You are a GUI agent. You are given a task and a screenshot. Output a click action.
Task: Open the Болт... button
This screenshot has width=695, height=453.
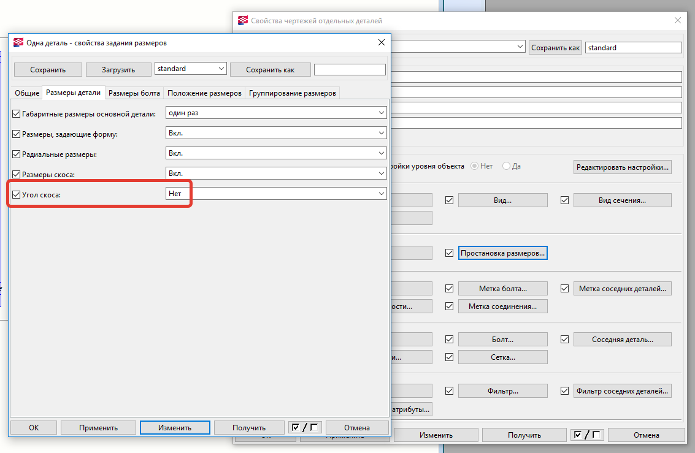click(x=502, y=339)
